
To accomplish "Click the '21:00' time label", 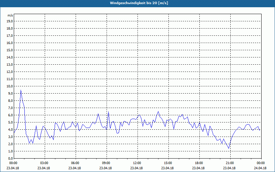I will (x=230, y=163).
